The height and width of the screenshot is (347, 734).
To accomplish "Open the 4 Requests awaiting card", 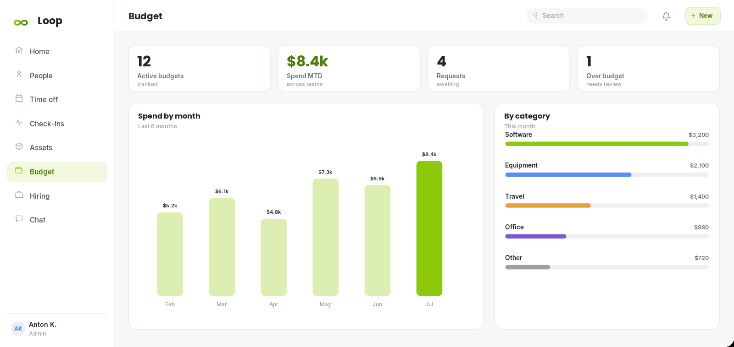I will pos(499,68).
